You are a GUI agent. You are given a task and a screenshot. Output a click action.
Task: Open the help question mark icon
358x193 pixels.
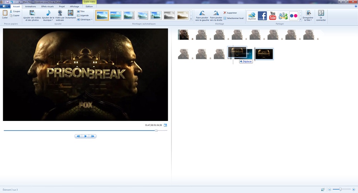356,6
